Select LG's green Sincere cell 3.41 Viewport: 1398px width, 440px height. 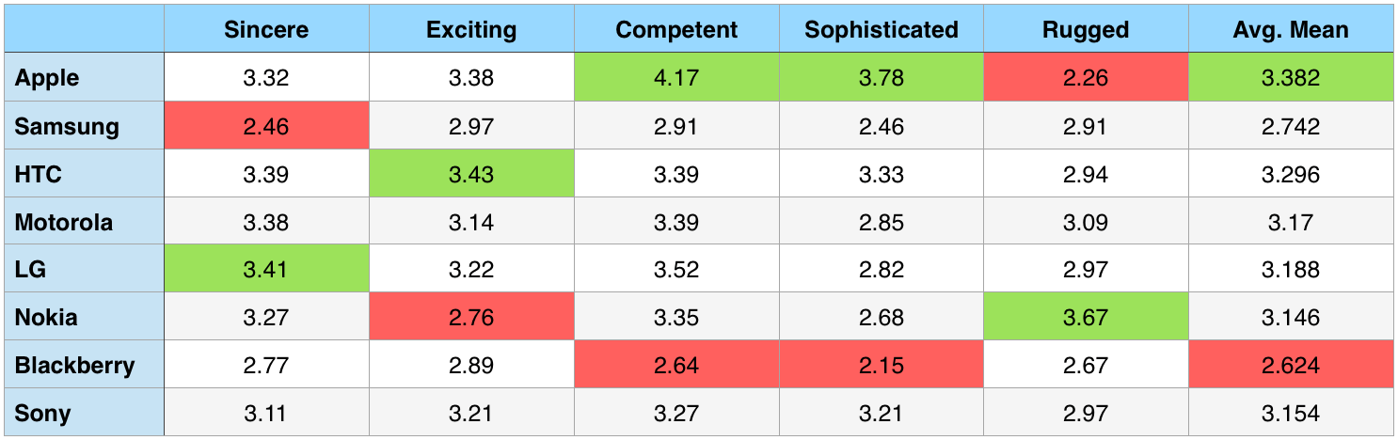pos(266,270)
